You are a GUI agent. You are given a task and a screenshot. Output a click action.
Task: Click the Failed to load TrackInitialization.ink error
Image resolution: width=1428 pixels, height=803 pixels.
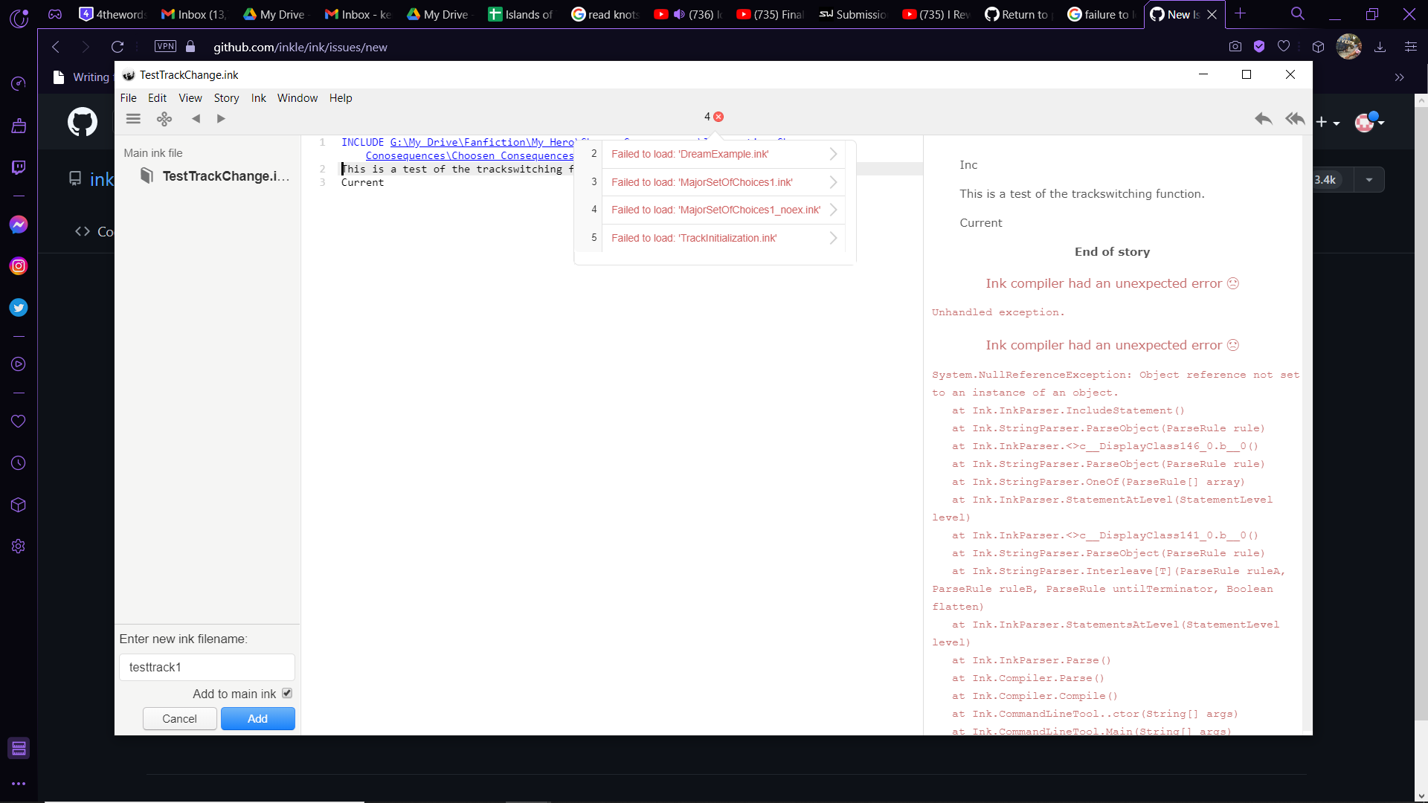point(694,238)
